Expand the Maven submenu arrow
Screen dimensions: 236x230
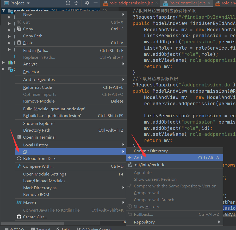(x=123, y=202)
